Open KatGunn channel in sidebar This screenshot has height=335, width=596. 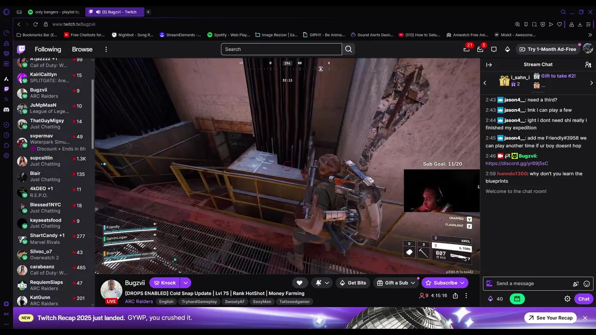click(x=53, y=301)
